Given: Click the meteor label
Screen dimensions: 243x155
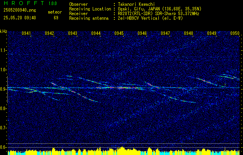Looking at the screenshot, I should tap(55, 12).
